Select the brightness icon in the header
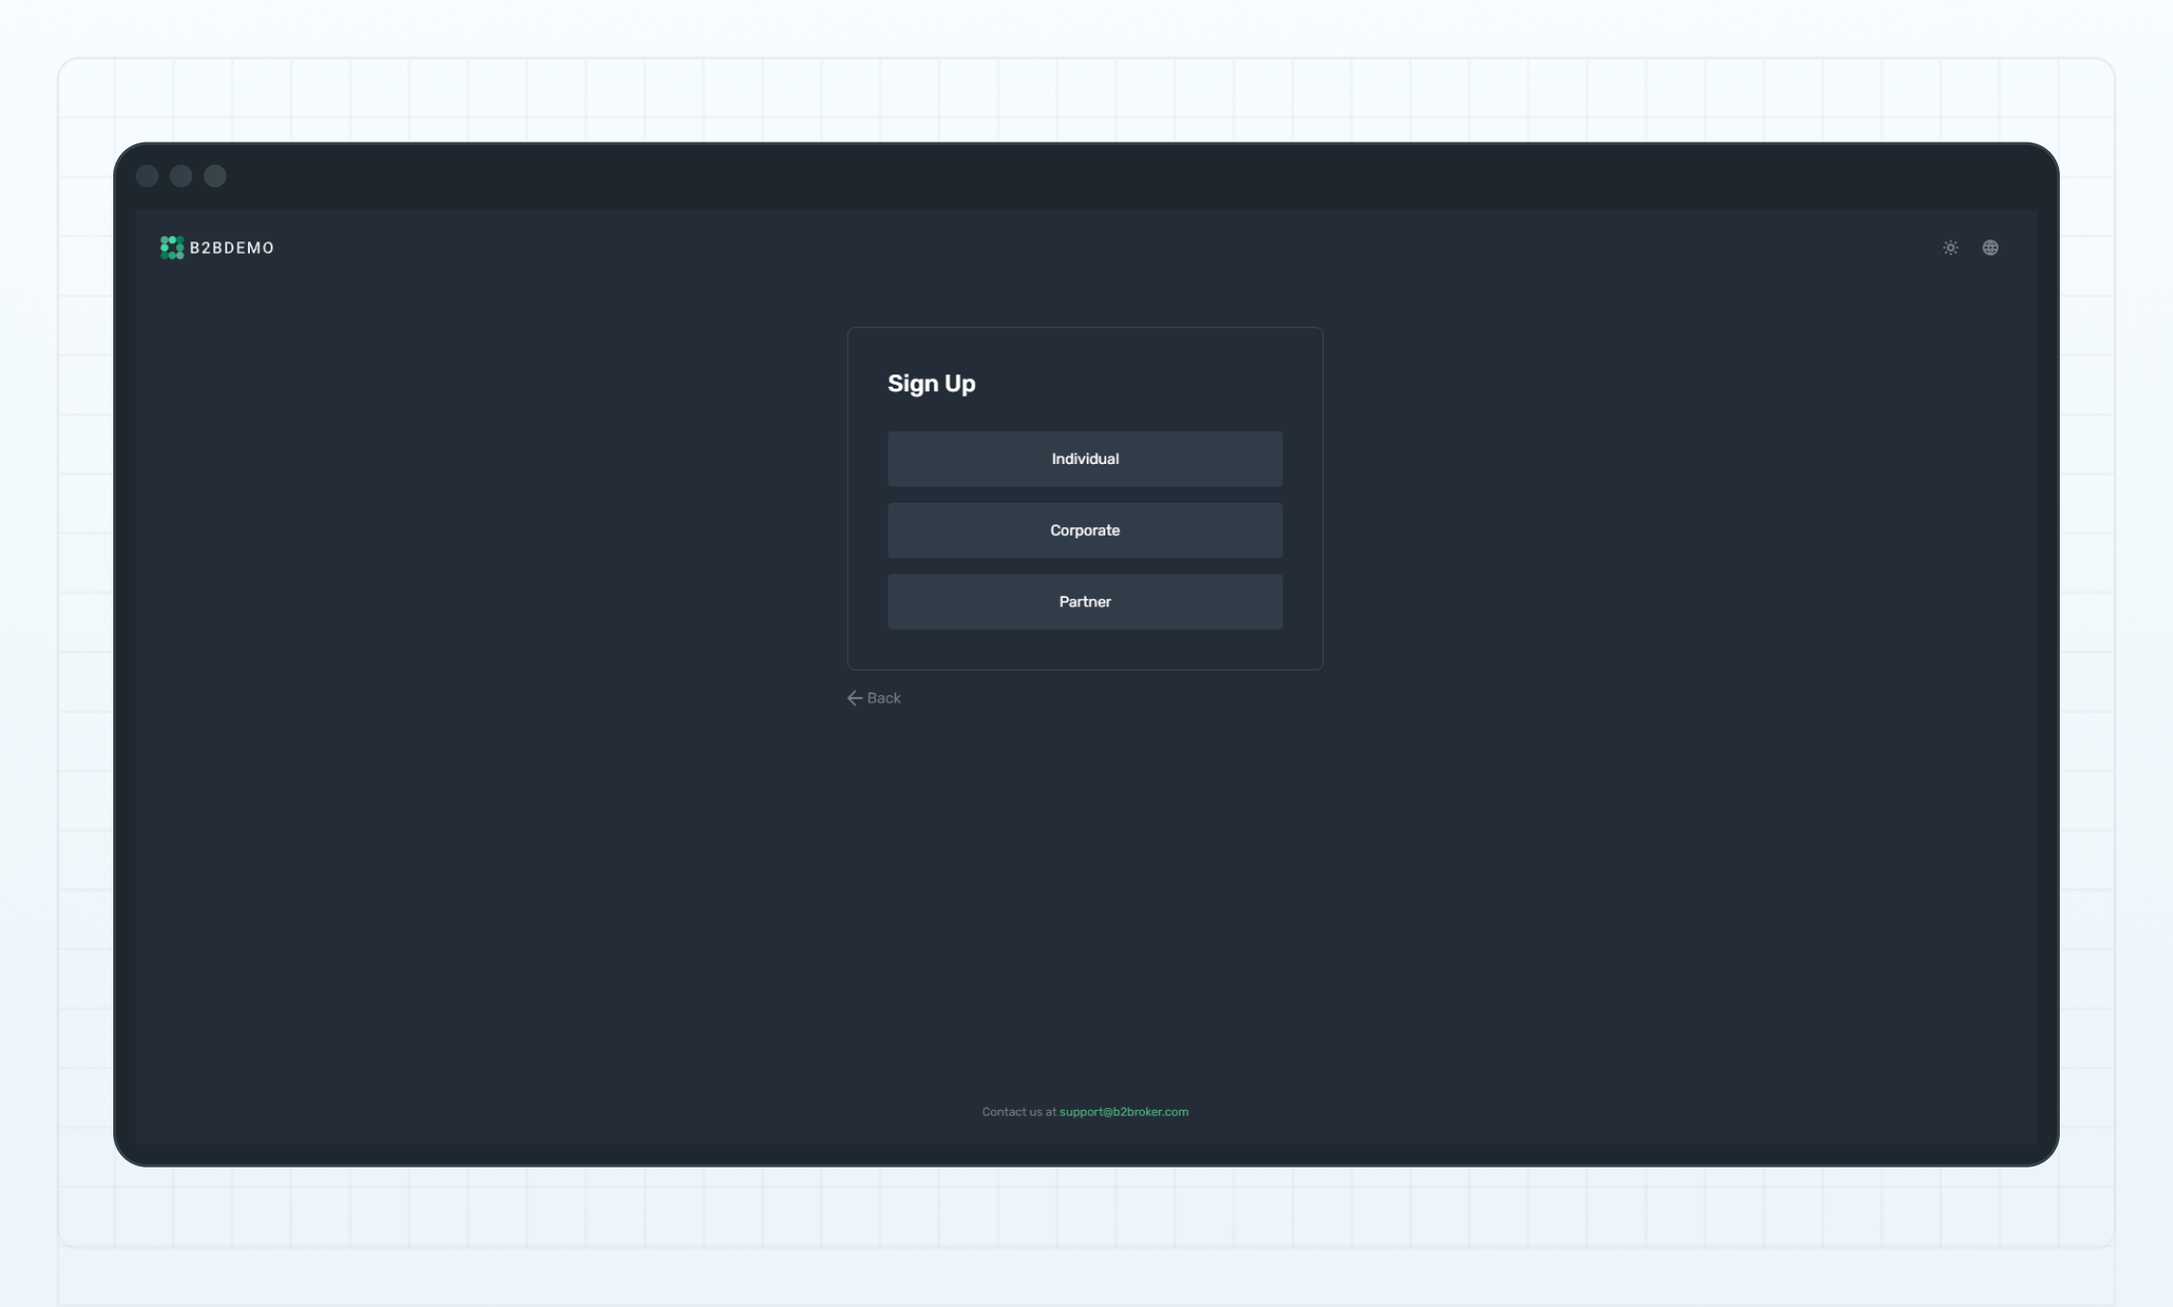 pyautogui.click(x=1950, y=248)
